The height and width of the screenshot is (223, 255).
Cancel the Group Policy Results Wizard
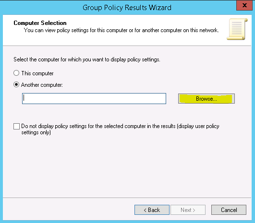[x=229, y=210]
